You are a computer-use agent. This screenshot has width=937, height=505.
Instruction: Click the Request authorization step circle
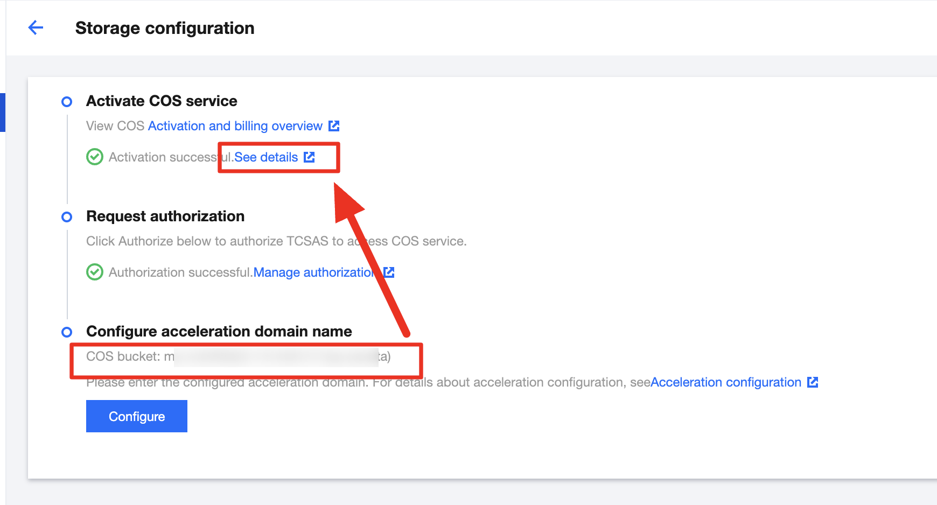pos(67,217)
